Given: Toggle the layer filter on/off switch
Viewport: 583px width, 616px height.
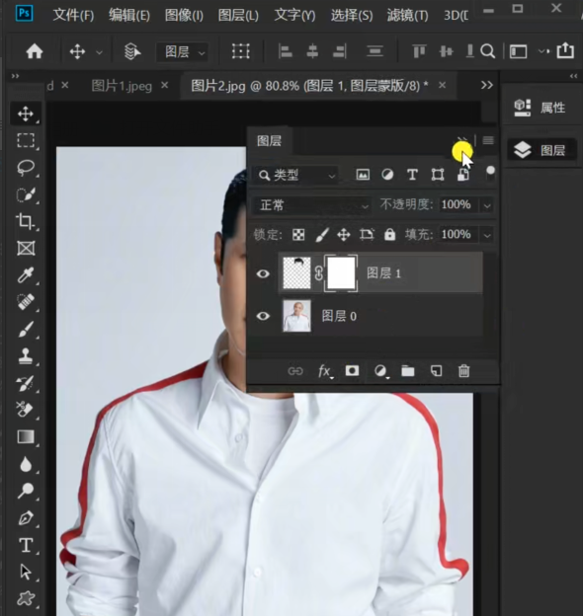Looking at the screenshot, I should [490, 174].
